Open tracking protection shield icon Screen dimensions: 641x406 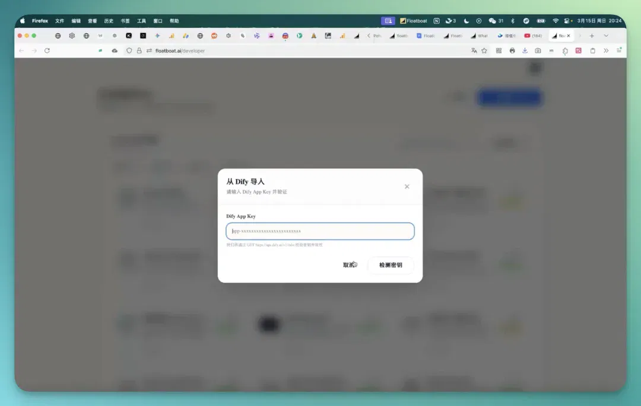tap(129, 50)
